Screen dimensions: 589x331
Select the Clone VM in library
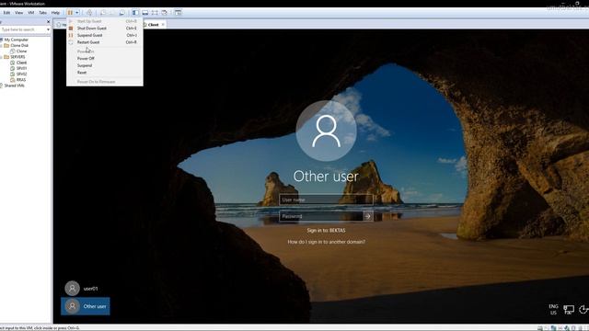21,51
